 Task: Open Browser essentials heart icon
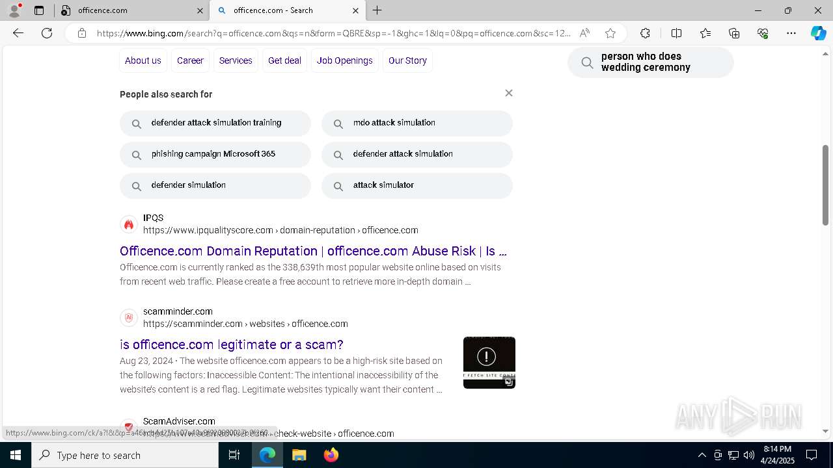[763, 33]
